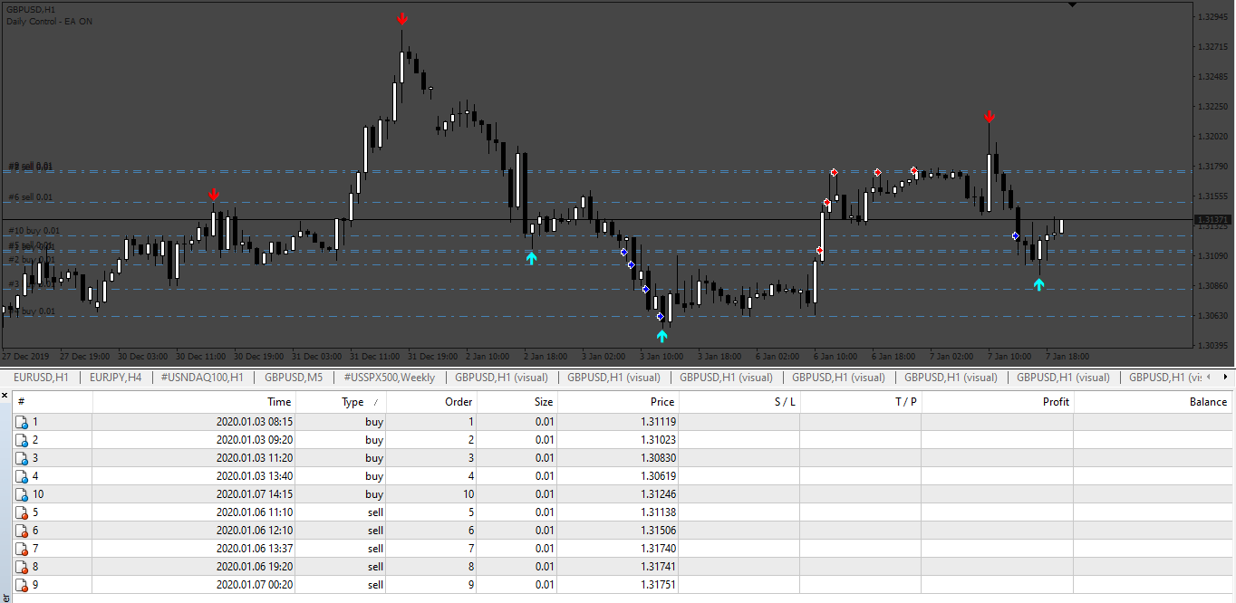Sort results by the Time column header
Viewport: 1236px width, 603px height.
(x=194, y=402)
